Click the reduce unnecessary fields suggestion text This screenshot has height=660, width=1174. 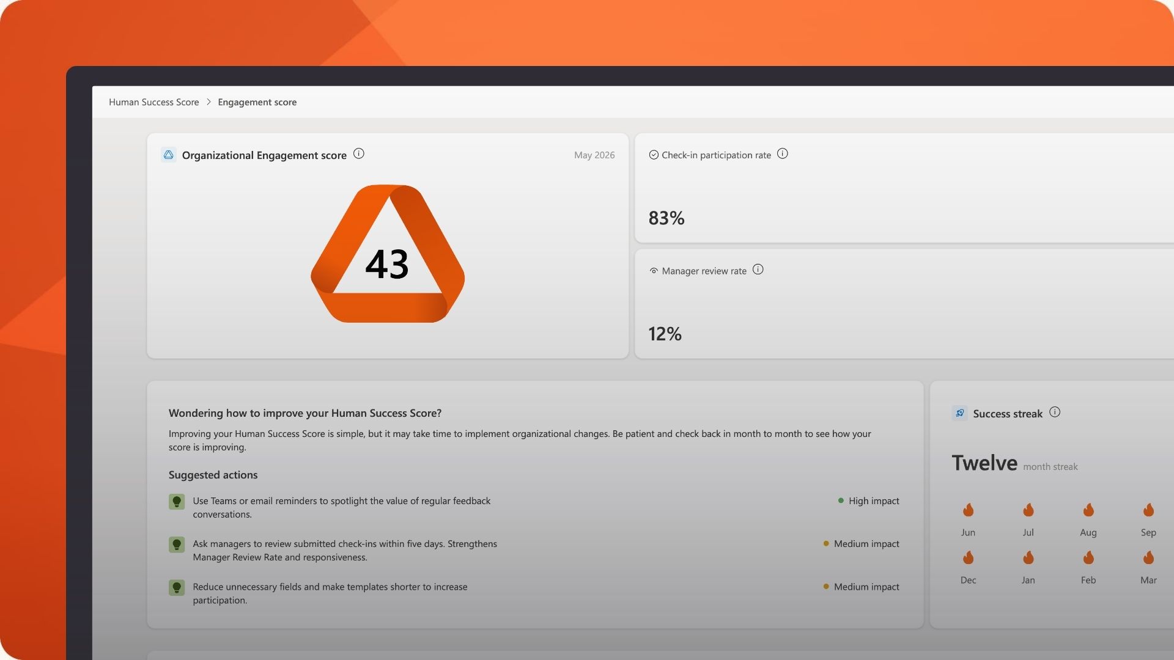(x=330, y=593)
